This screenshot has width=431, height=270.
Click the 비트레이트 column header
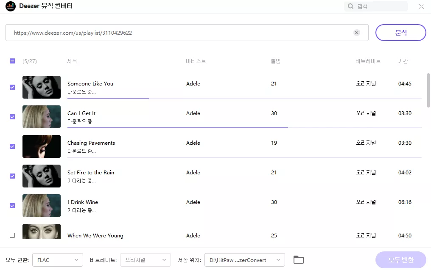click(x=368, y=61)
